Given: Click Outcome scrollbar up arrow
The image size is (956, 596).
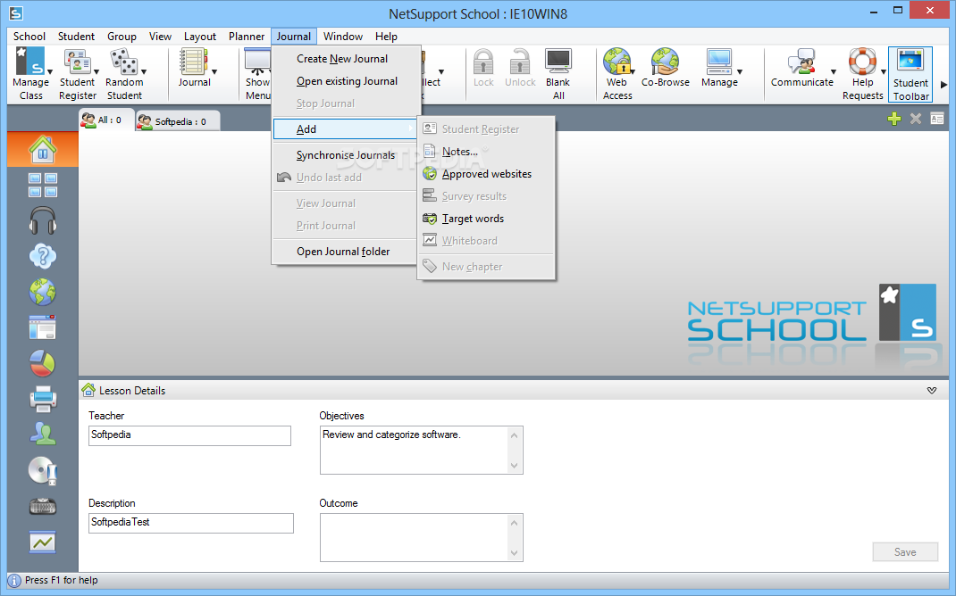Looking at the screenshot, I should pyautogui.click(x=514, y=522).
